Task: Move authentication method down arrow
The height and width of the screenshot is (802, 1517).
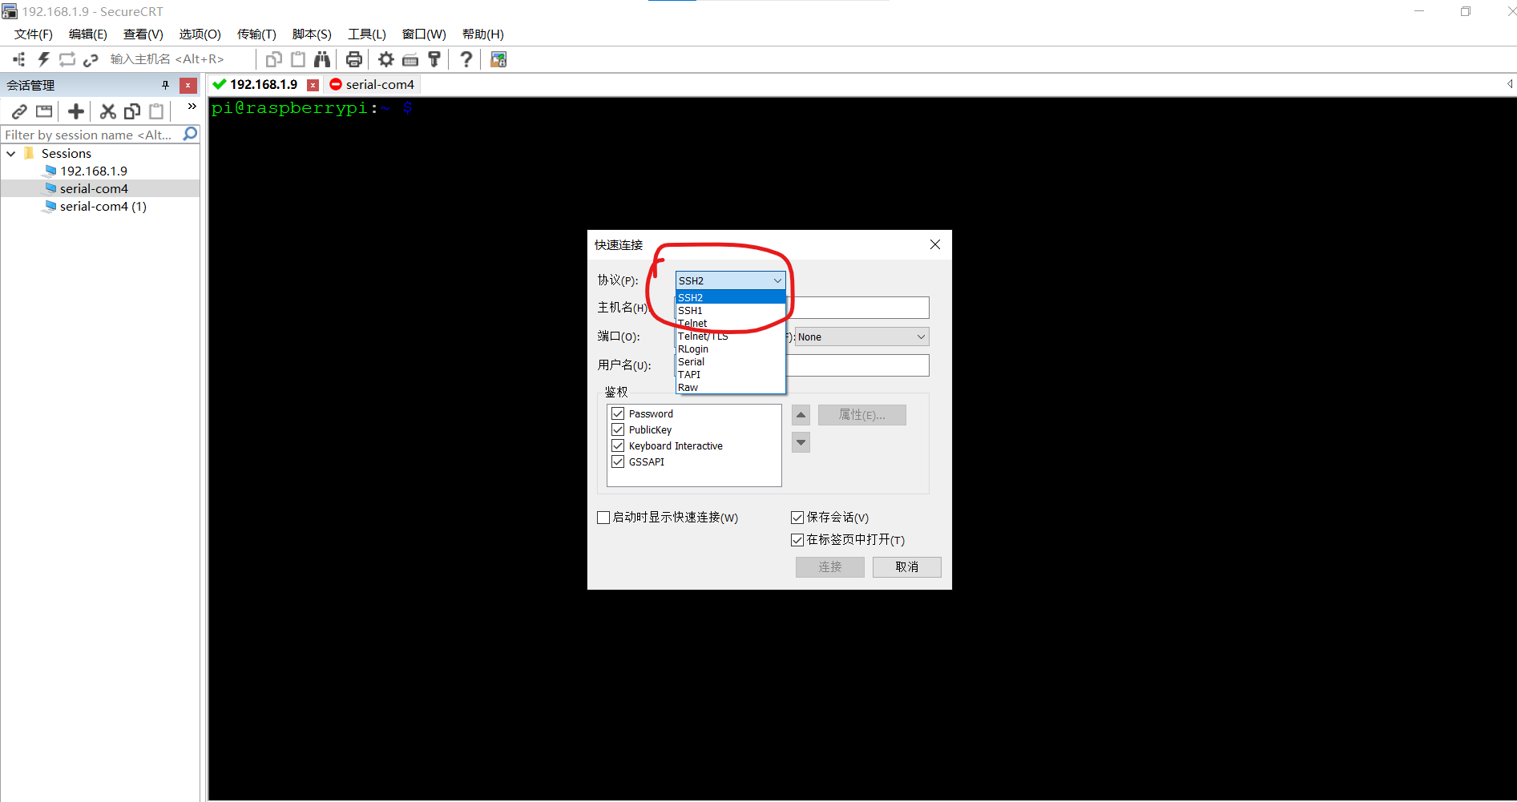Action: [801, 442]
